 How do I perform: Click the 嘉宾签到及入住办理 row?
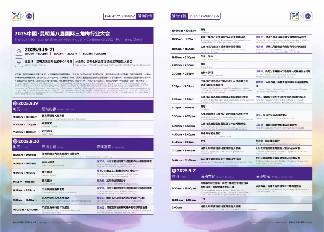83,117
